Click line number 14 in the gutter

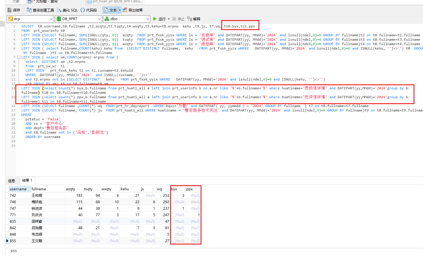click(13, 88)
